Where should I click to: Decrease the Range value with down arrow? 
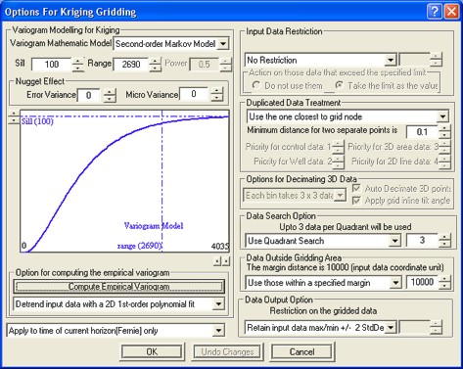[156, 68]
